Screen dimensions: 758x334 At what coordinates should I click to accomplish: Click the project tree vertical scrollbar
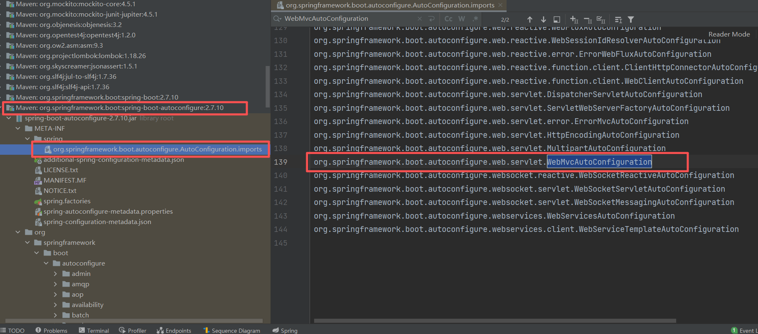[x=268, y=87]
